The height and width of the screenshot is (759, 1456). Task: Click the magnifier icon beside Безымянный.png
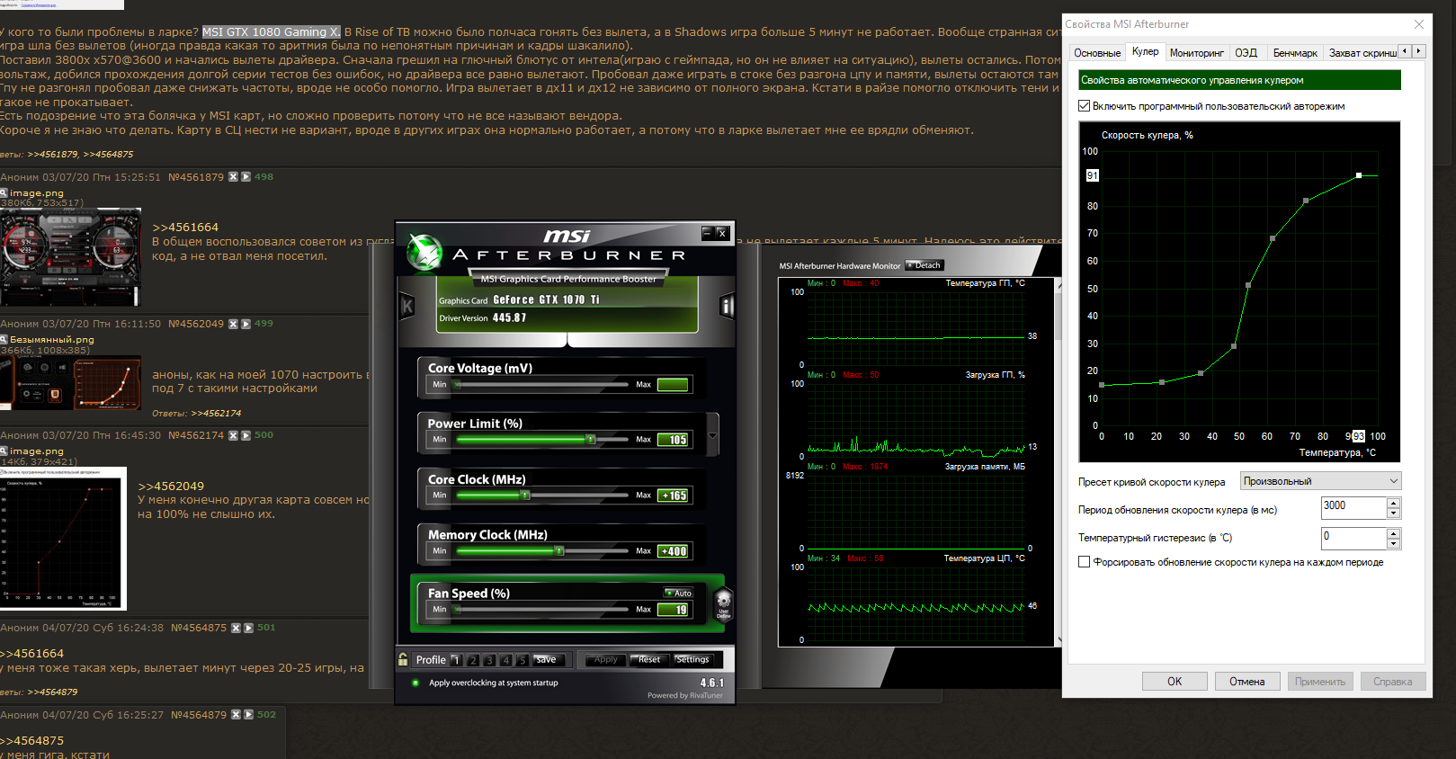pos(4,340)
